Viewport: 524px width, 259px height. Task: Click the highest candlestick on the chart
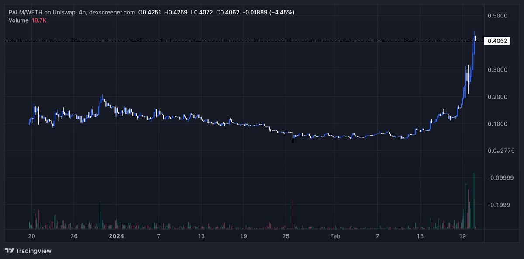[475, 37]
